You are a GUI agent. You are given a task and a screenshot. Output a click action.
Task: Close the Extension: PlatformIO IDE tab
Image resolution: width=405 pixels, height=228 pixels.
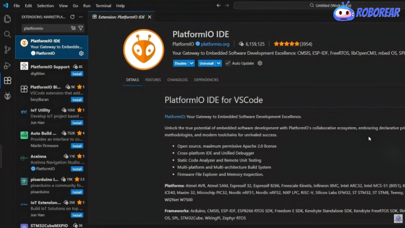pos(150,17)
